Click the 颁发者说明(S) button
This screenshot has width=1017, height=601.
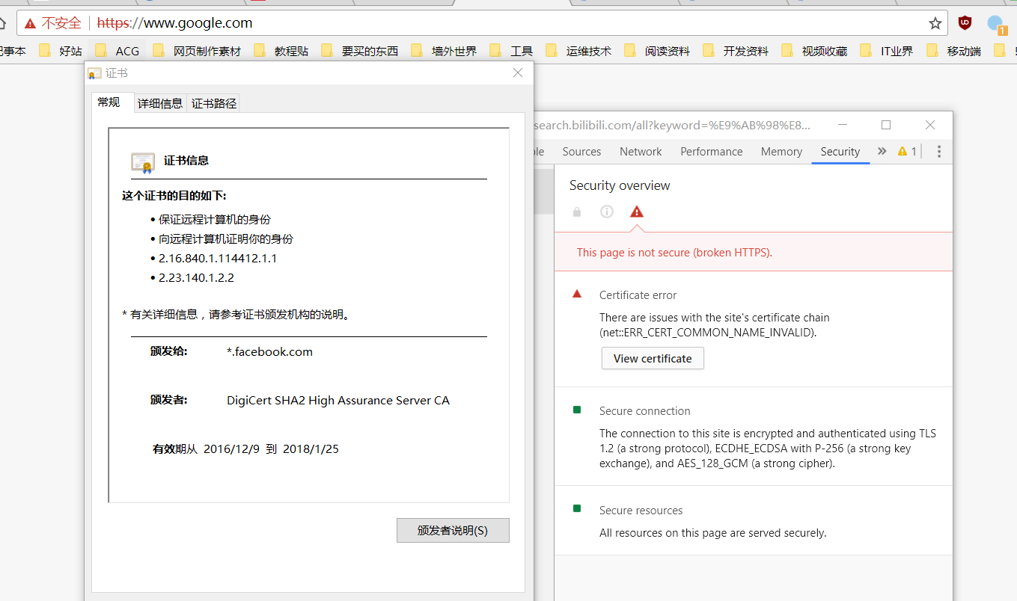tap(453, 530)
